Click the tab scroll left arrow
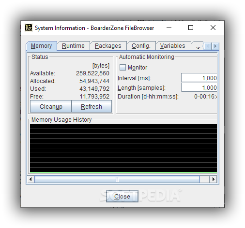The height and width of the screenshot is (228, 245). pos(208,46)
